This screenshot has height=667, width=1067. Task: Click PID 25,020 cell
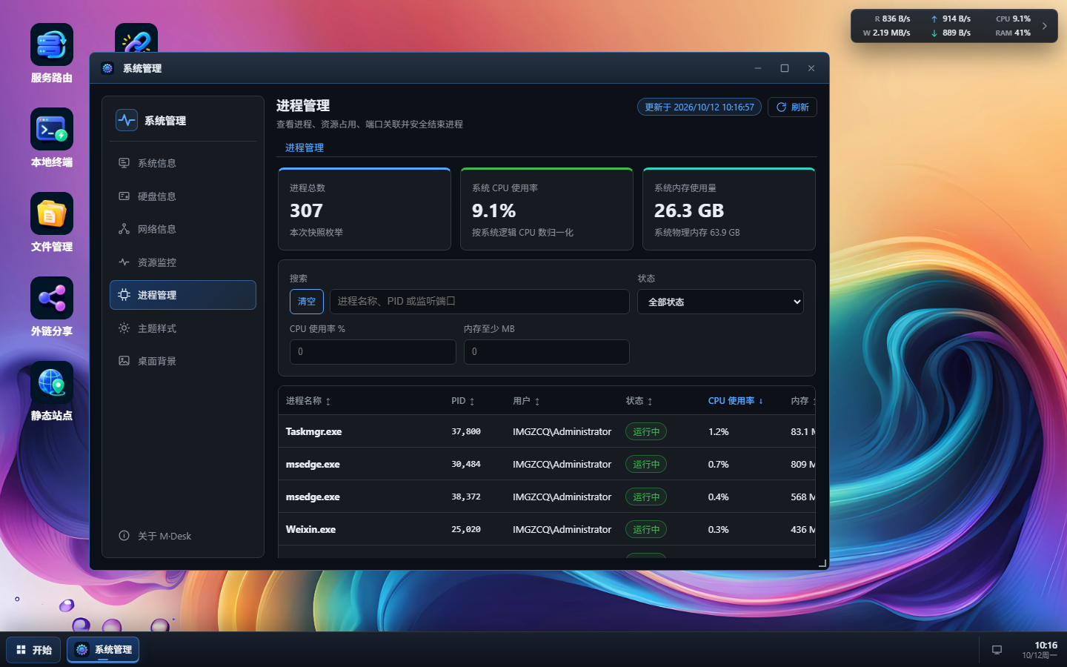(x=466, y=529)
